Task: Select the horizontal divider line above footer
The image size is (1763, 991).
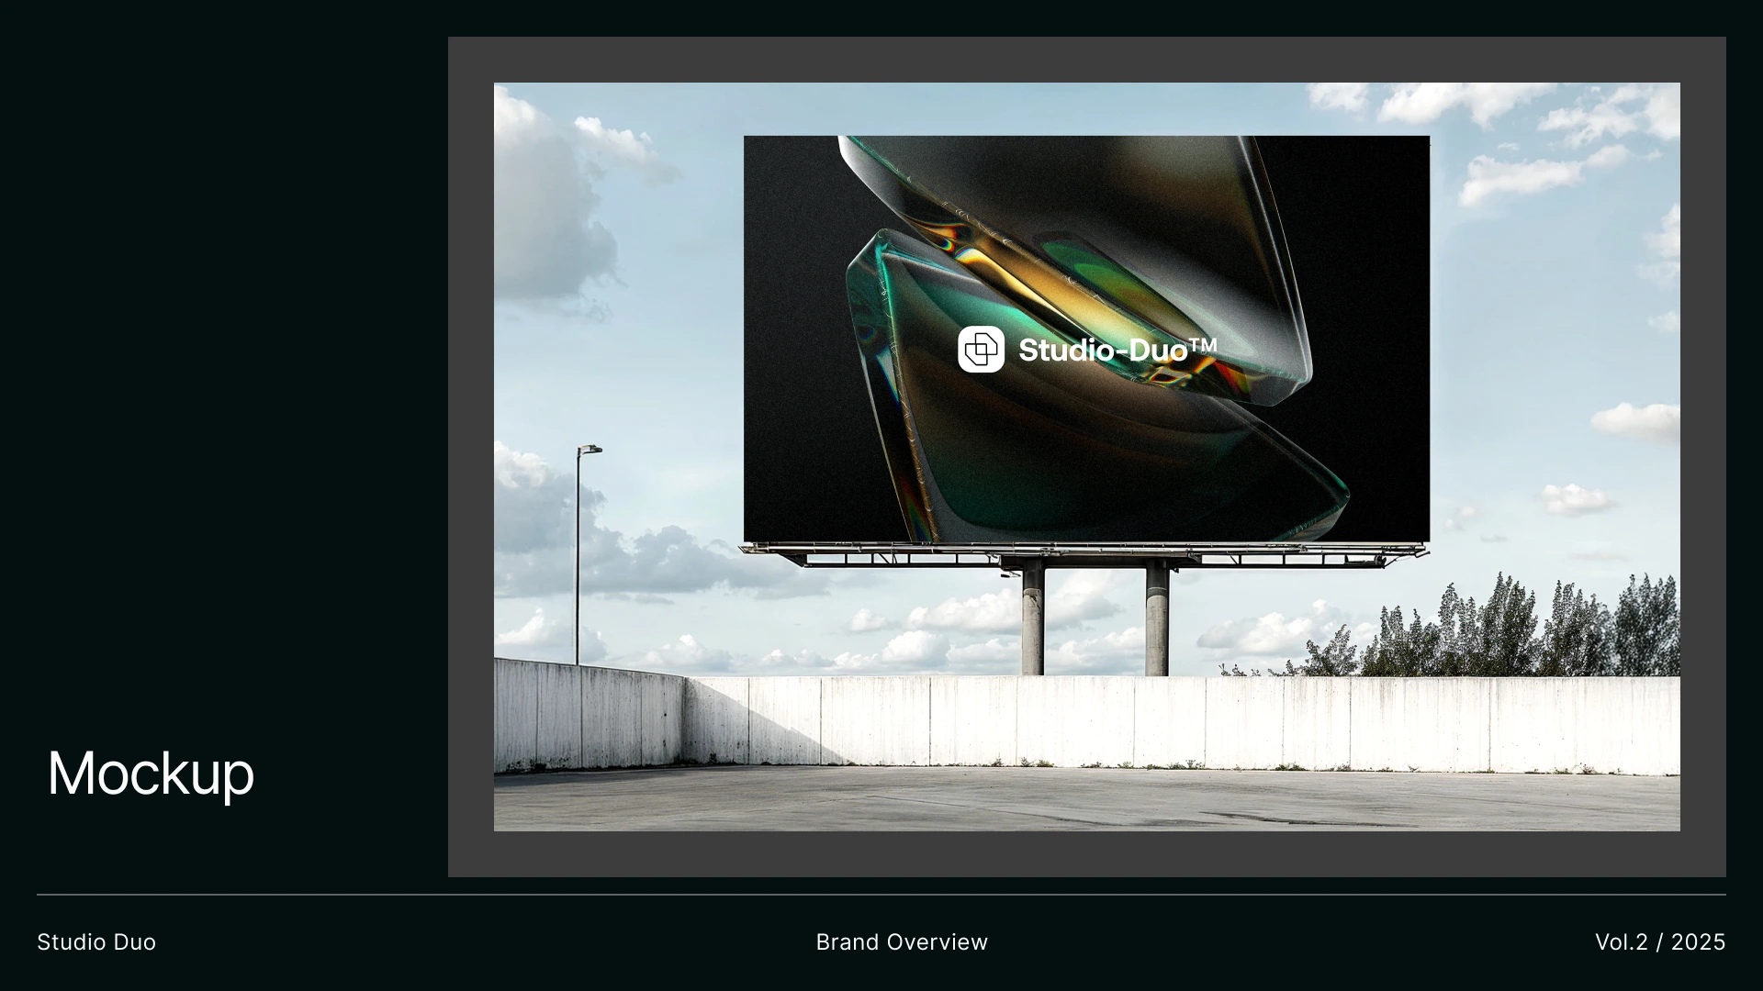Action: [x=881, y=895]
